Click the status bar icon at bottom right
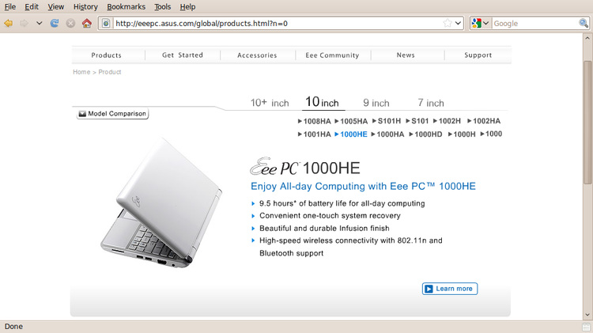 point(586,327)
